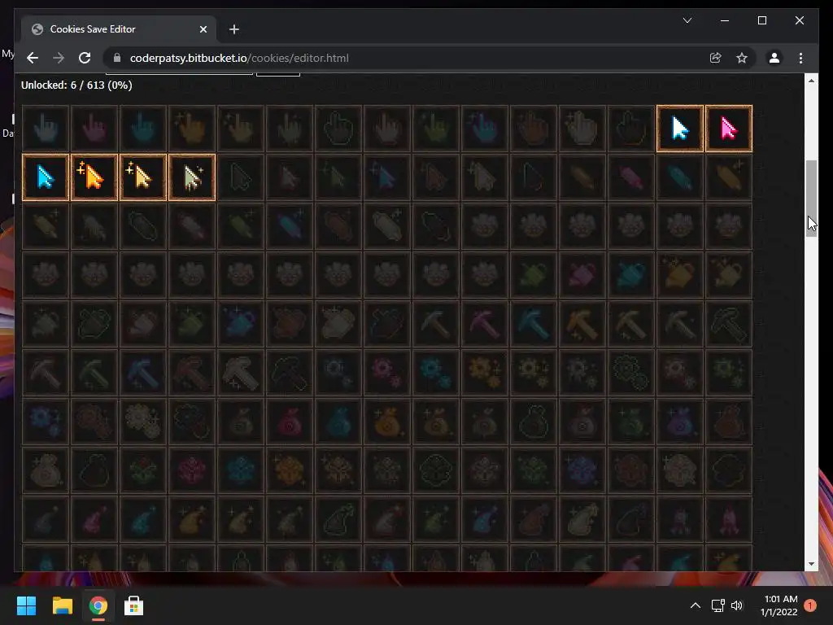Switch to the Cookies Save Editor tab
833x625 pixels.
[119, 29]
